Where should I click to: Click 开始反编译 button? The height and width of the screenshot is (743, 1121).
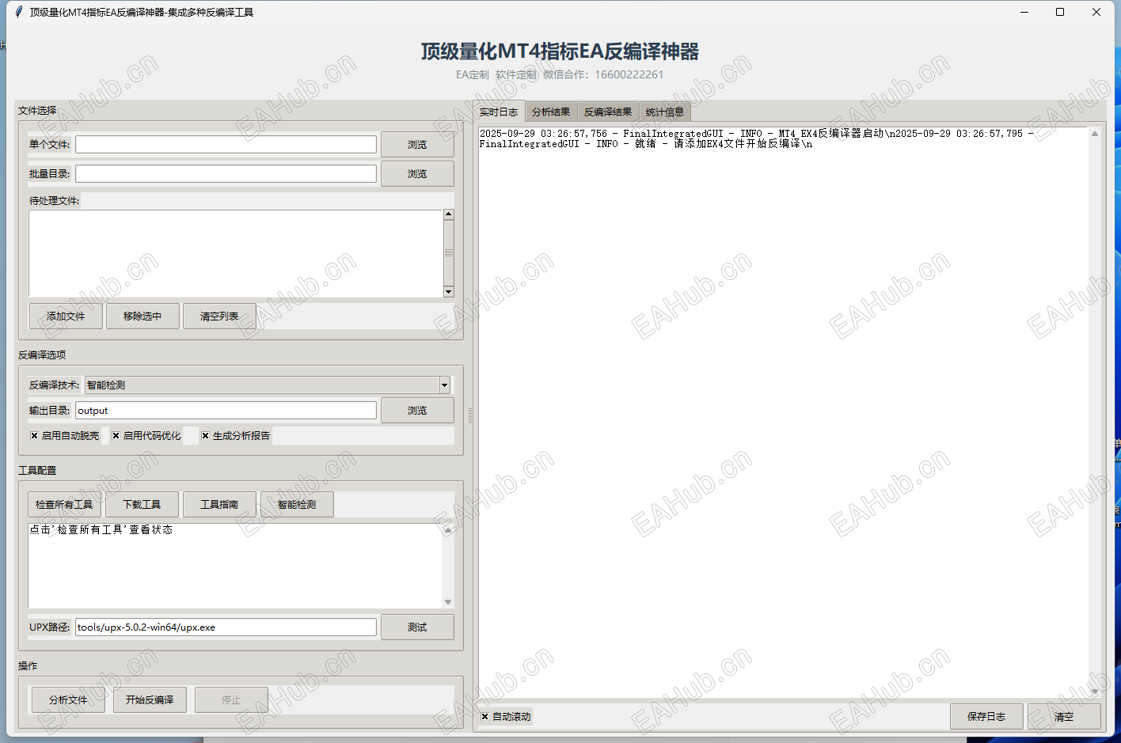pos(150,700)
